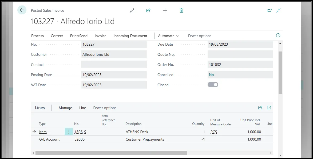Click the Lines section heading
The width and height of the screenshot is (313, 159).
(40, 108)
